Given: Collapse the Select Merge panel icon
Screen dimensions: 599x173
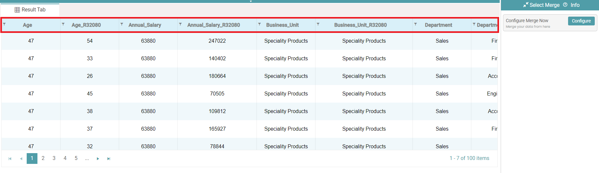Looking at the screenshot, I should click(x=526, y=5).
